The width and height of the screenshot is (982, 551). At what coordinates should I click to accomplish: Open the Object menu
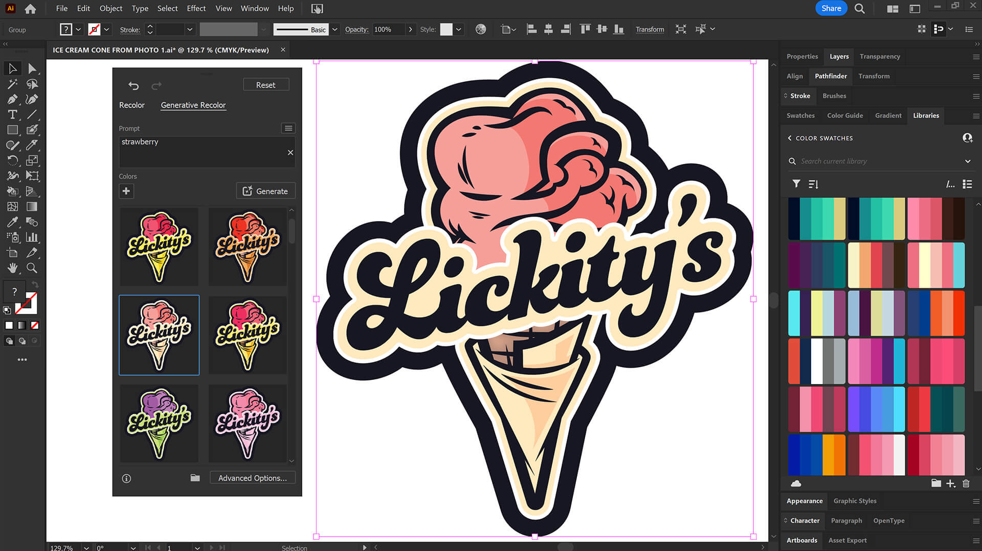[x=110, y=9]
